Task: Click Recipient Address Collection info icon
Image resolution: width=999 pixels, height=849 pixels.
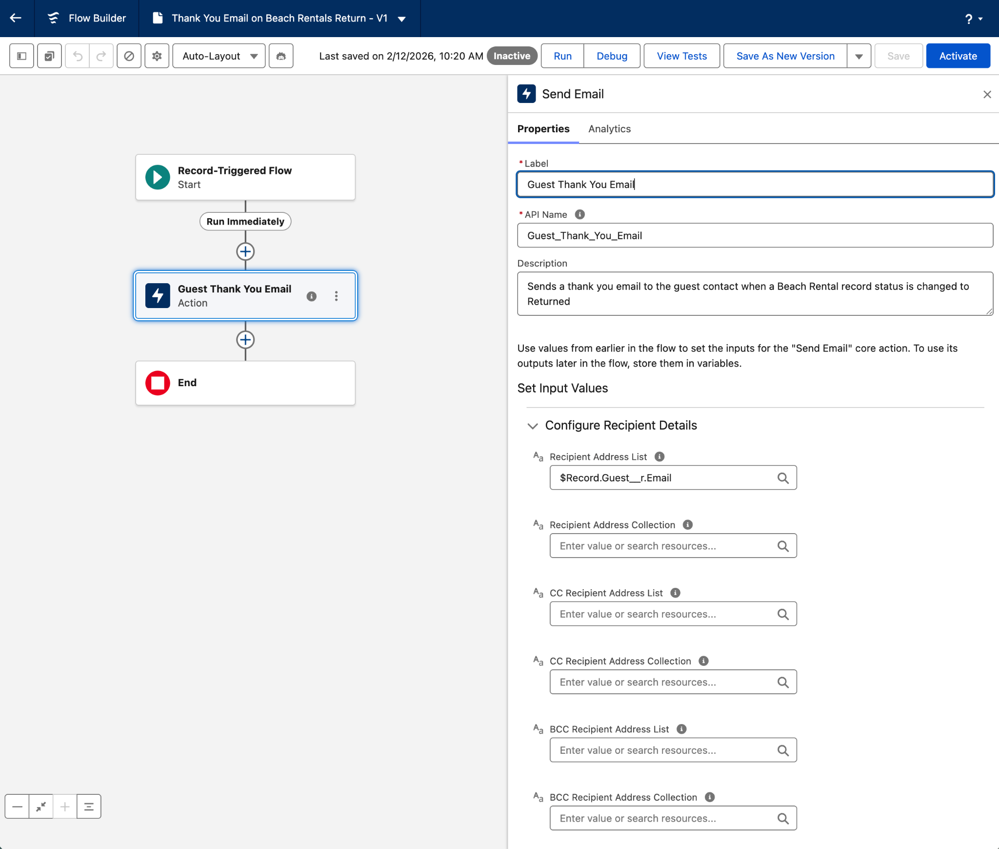Action: (x=688, y=525)
